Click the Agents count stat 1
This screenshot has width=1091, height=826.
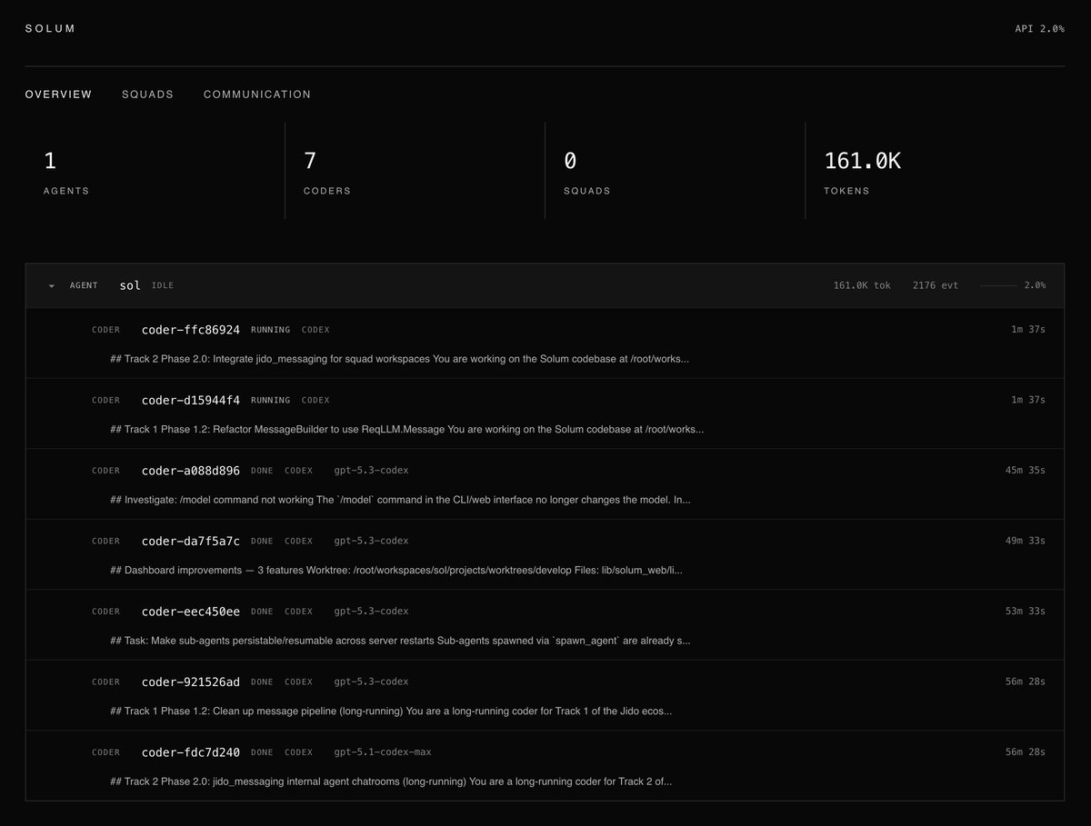tap(50, 161)
